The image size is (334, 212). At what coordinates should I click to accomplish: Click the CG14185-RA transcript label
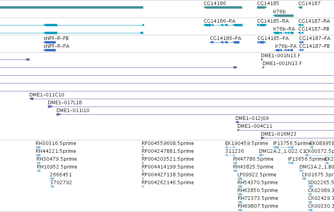273,21
